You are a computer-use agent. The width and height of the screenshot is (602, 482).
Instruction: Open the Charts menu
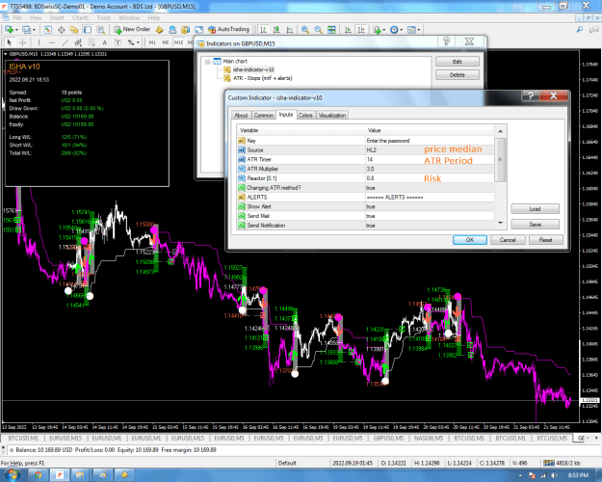pos(80,17)
